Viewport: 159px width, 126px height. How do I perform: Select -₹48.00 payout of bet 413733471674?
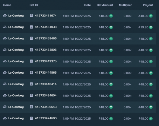click(x=143, y=16)
